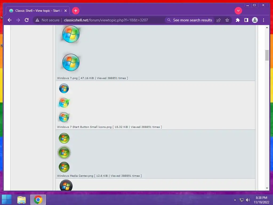Image resolution: width=273 pixels, height=205 pixels.
Task: Close the Classic Shell tab
Action: [x=66, y=11]
